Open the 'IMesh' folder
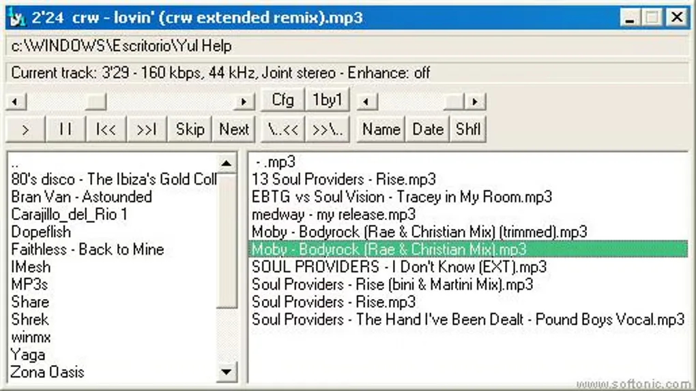The height and width of the screenshot is (391, 696). (31, 267)
